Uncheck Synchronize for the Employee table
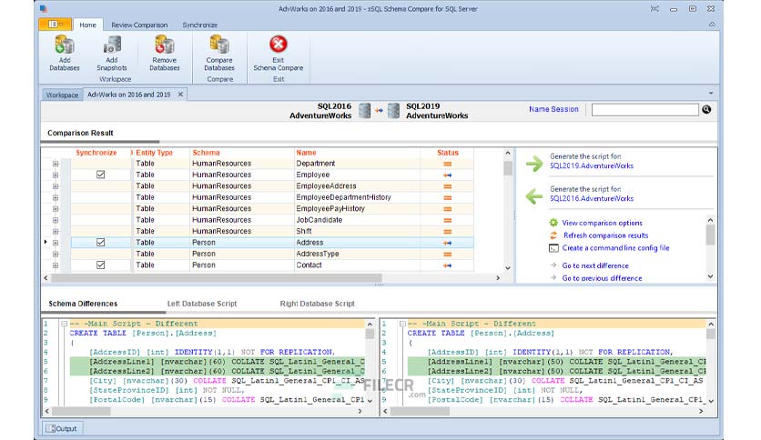 [x=100, y=175]
